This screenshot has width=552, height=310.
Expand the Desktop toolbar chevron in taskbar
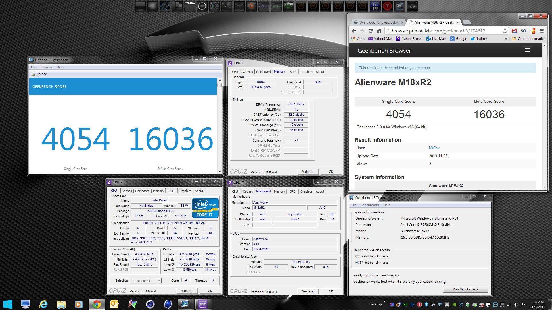(386, 301)
